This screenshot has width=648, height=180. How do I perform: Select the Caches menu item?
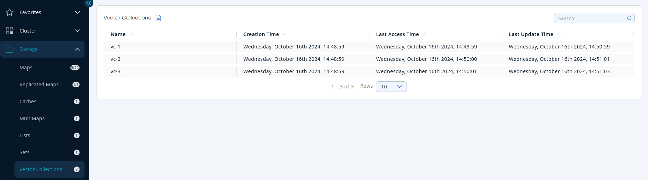pyautogui.click(x=28, y=101)
